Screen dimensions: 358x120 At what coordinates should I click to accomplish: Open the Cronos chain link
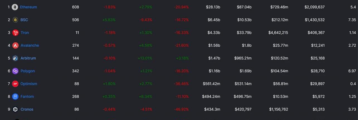pos(27,109)
